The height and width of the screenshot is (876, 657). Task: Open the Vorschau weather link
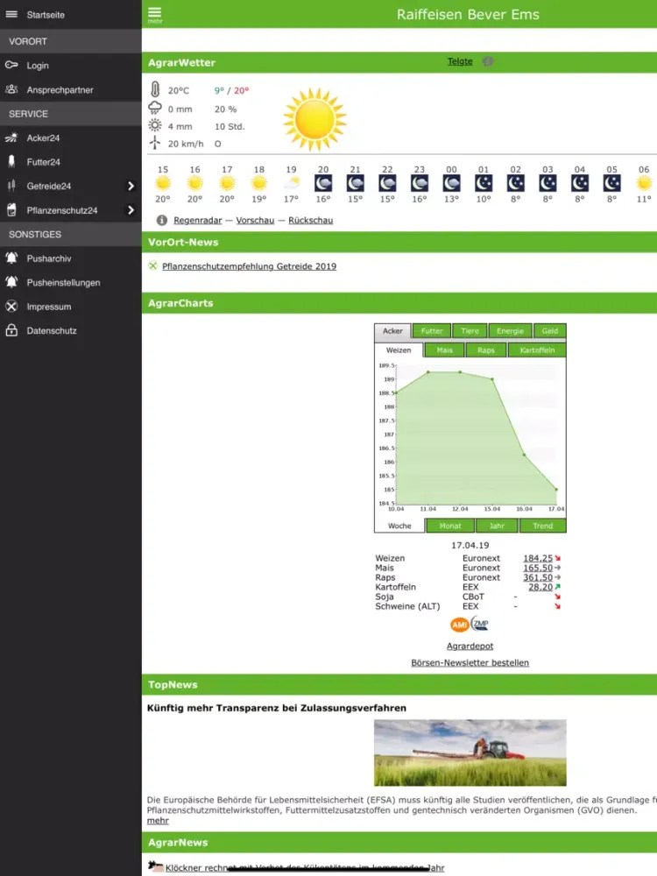point(255,220)
